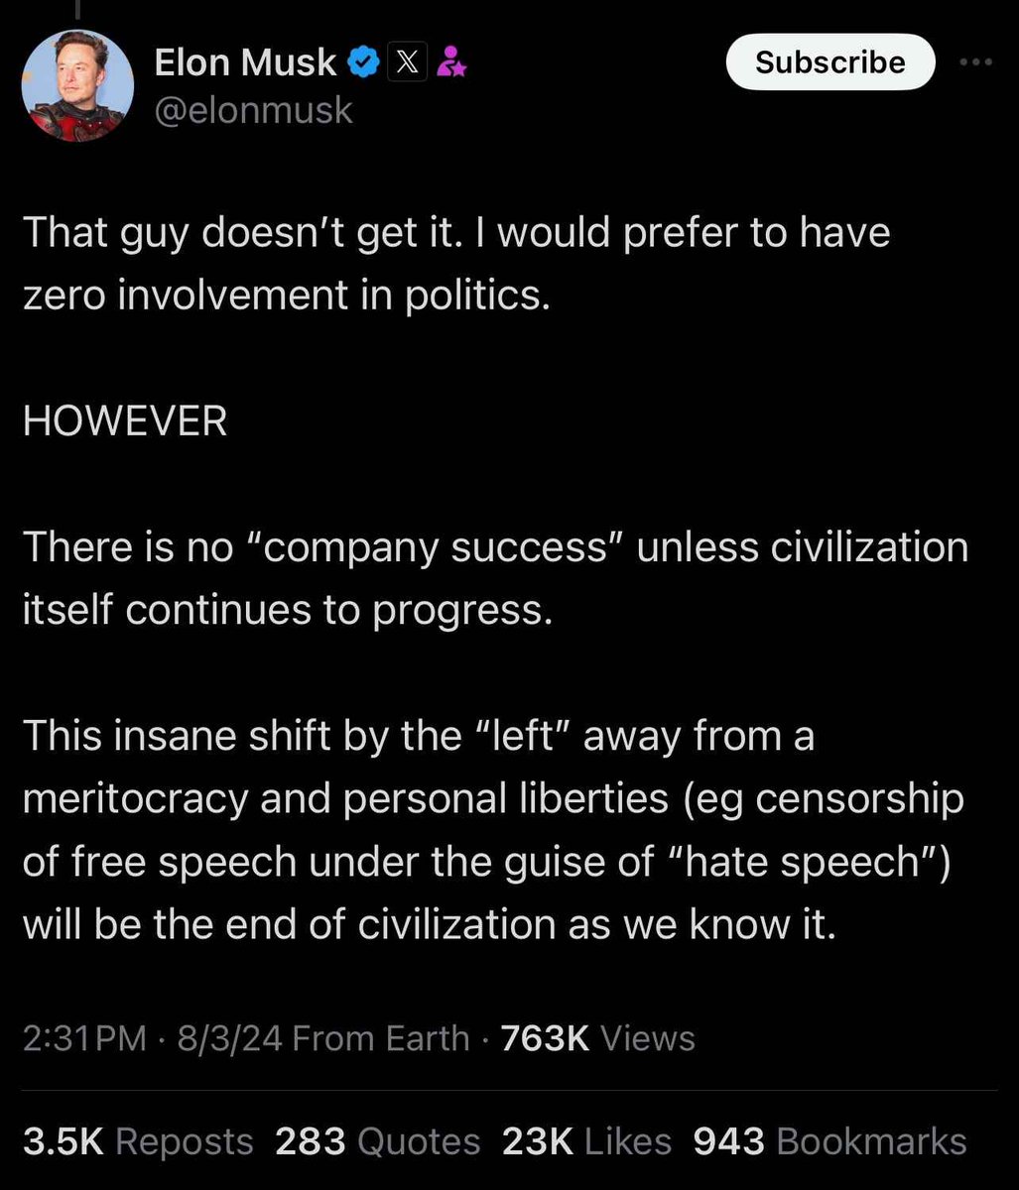The width and height of the screenshot is (1019, 1190).
Task: Open Elon Musk's profile picture
Action: click(x=77, y=87)
